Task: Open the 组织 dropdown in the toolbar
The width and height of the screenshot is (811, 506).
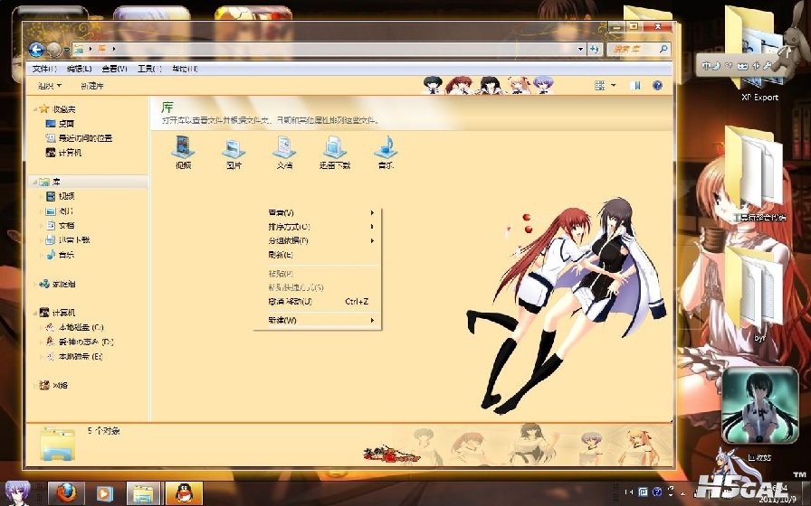Action: (x=50, y=86)
